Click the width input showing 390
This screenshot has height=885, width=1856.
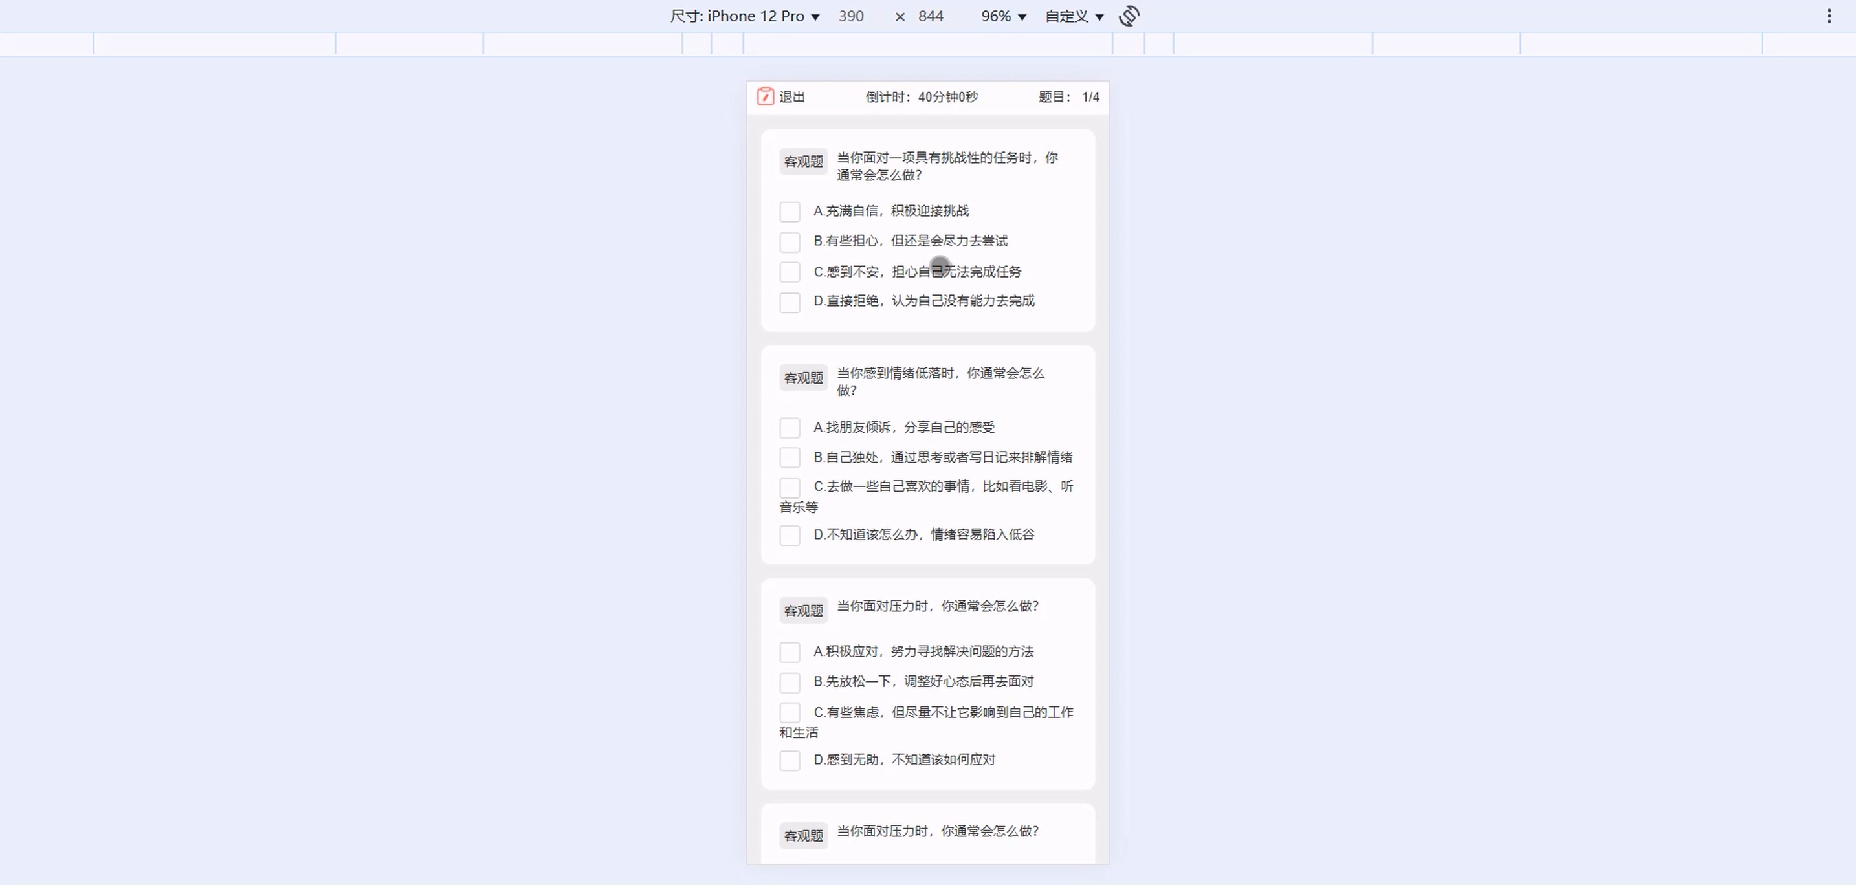click(851, 16)
